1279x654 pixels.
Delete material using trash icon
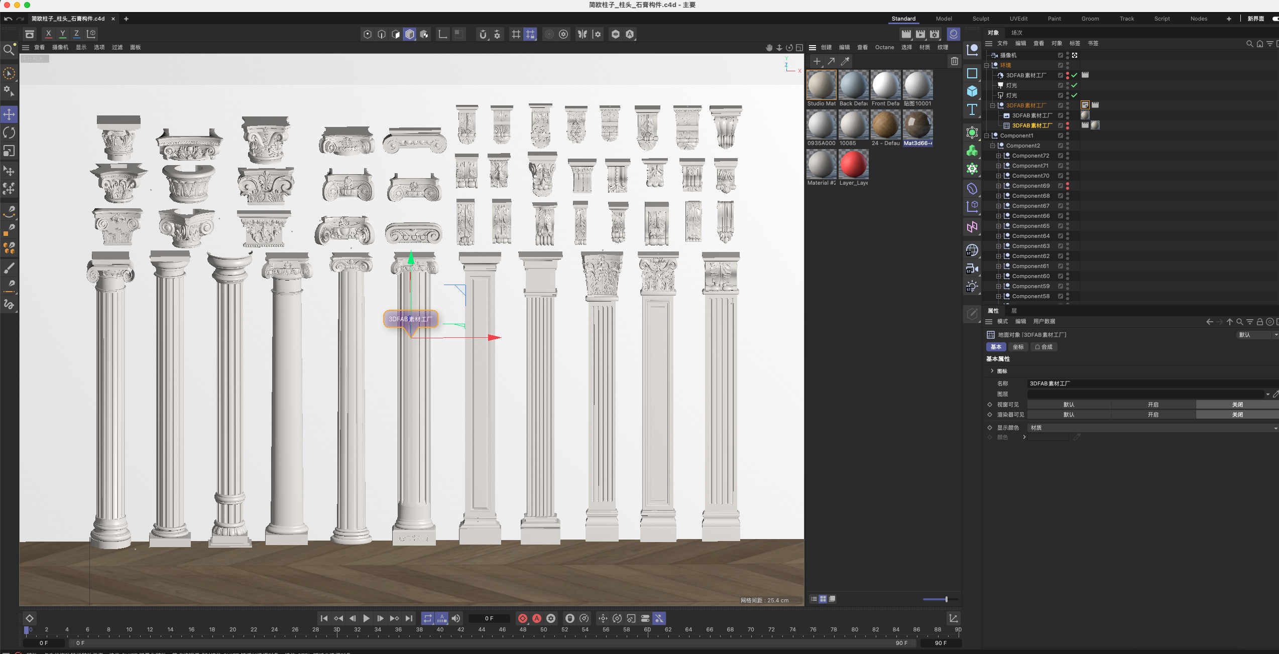click(954, 61)
